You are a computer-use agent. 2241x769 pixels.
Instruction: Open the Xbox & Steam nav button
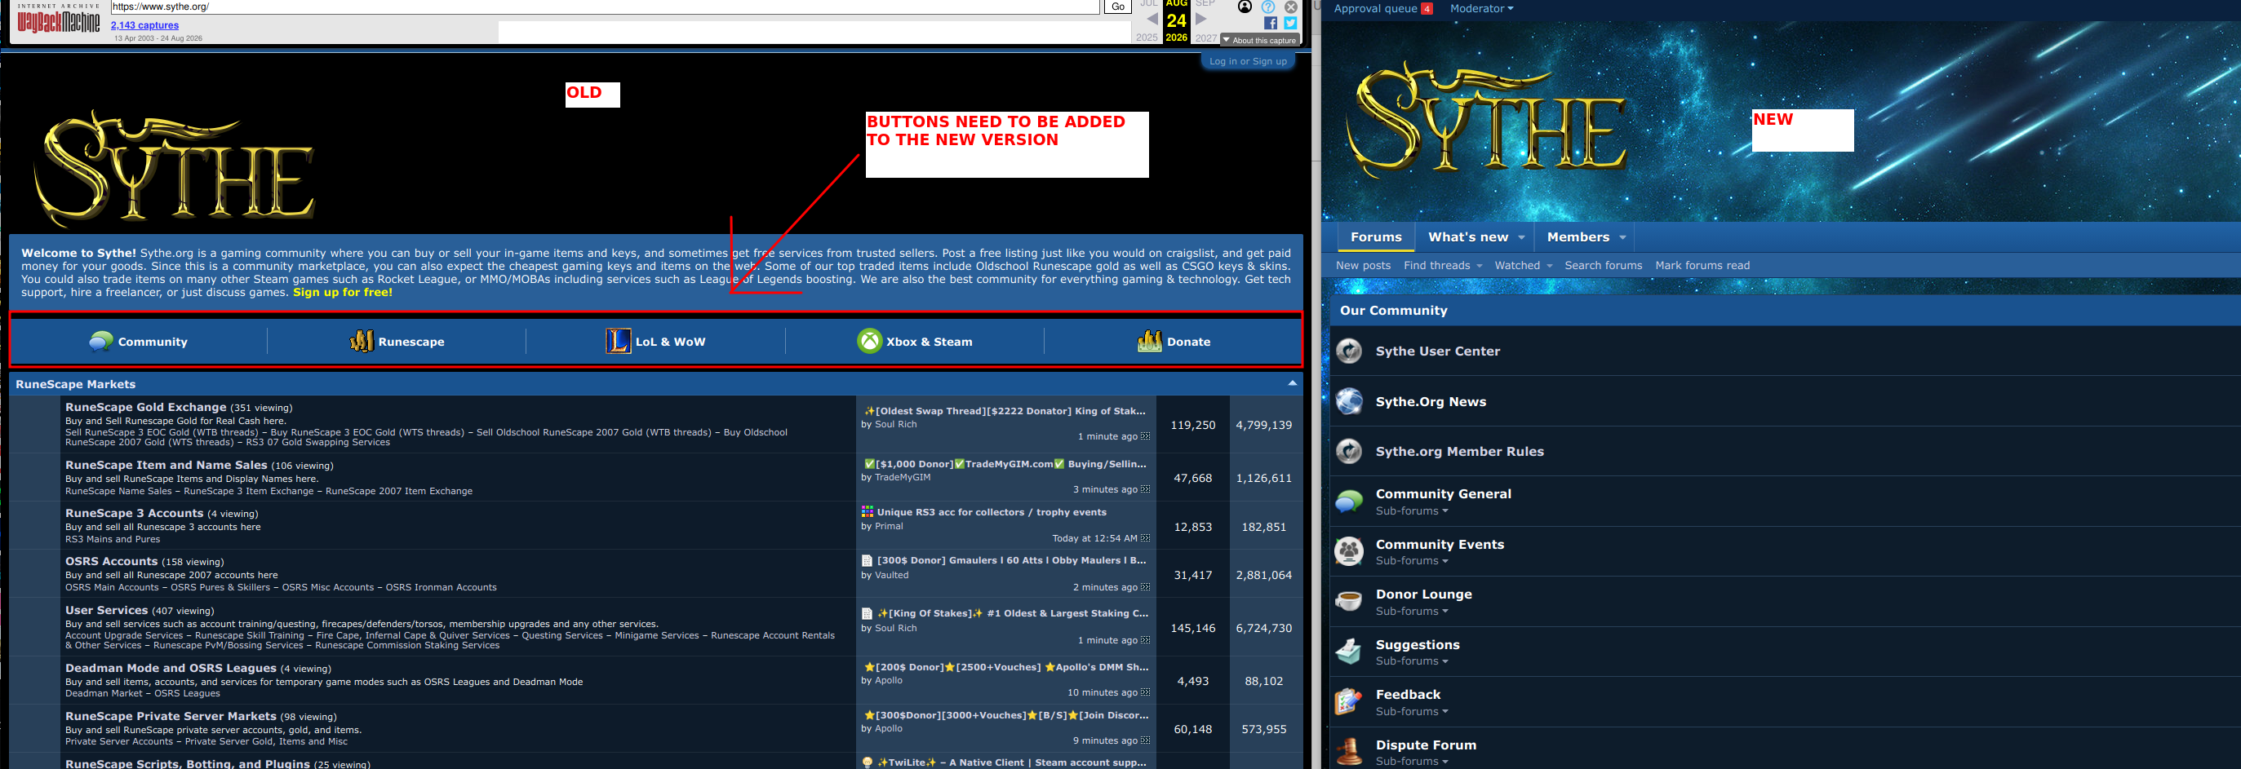coord(914,342)
